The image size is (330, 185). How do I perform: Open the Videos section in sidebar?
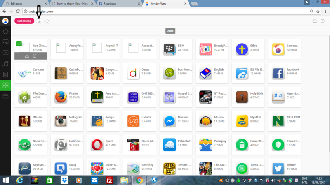[x=5, y=53]
